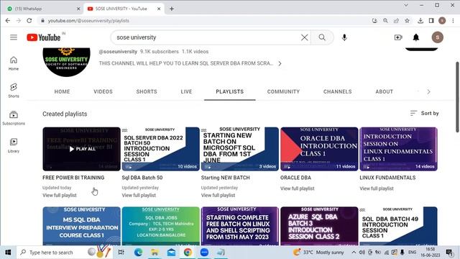Image resolution: width=460 pixels, height=259 pixels.
Task: Open the notifications bell
Action: 416,37
